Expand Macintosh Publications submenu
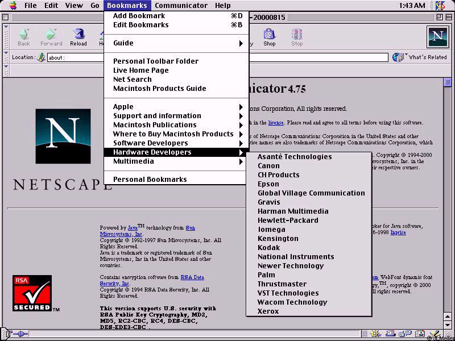455x341 pixels. [x=176, y=124]
